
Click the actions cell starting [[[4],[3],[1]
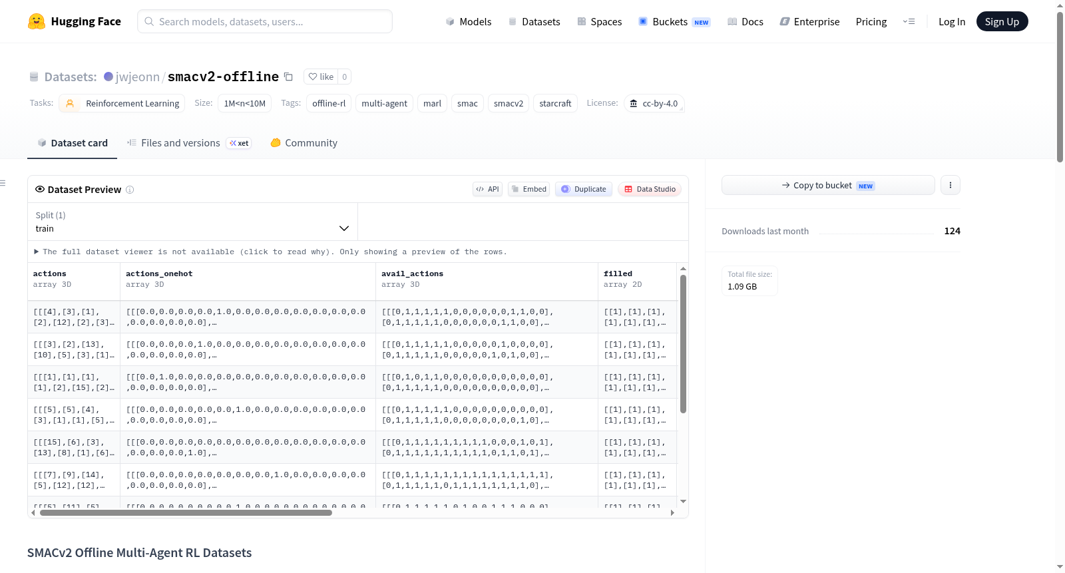tap(73, 317)
